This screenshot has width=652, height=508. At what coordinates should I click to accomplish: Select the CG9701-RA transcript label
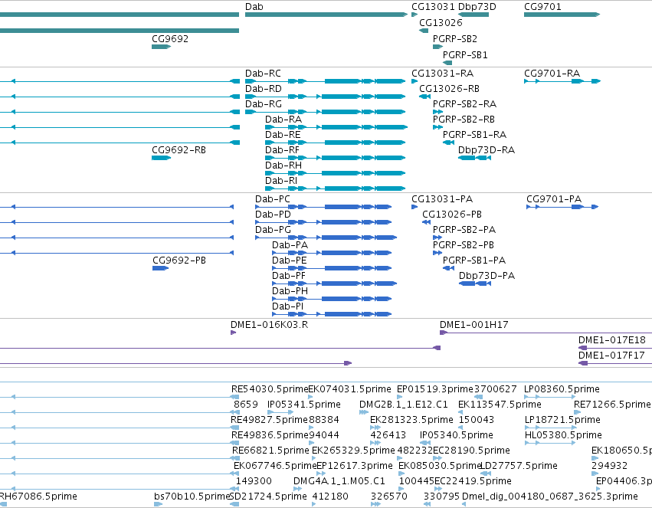552,73
